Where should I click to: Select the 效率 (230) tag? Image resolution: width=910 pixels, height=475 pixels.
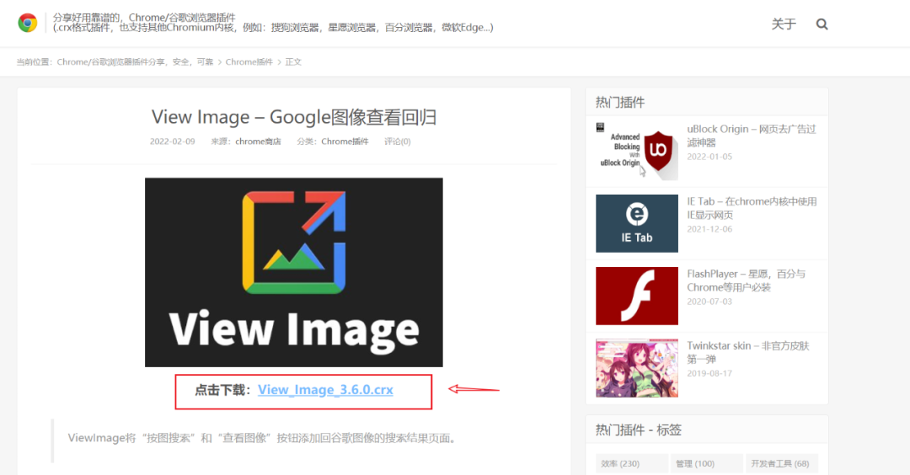pos(621,463)
